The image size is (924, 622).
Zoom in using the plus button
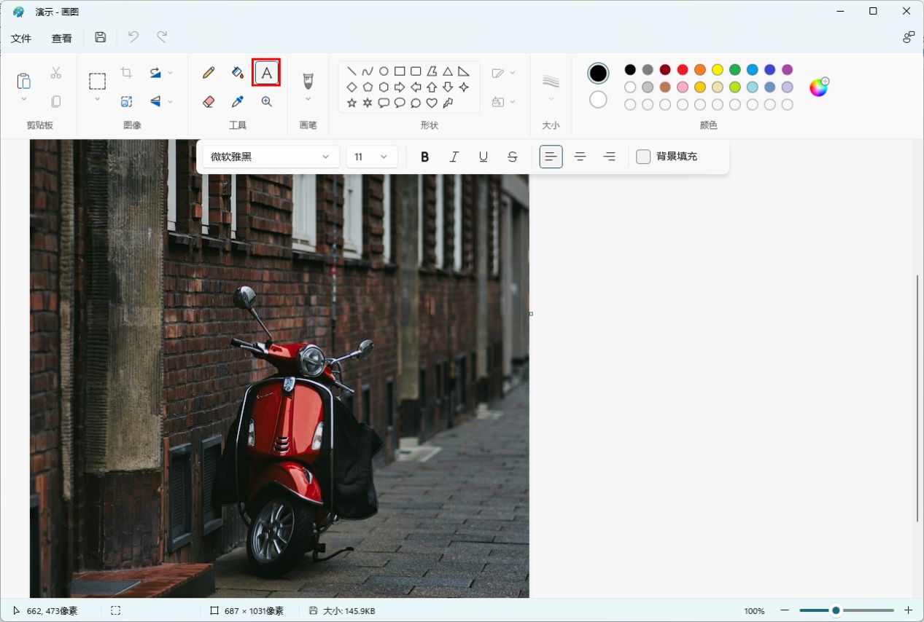[908, 610]
